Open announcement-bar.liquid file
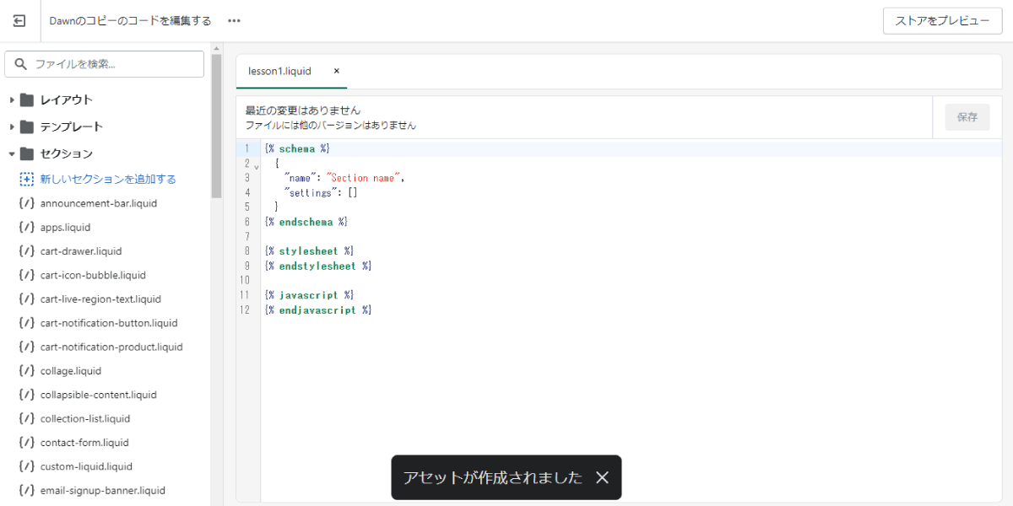 pos(98,203)
